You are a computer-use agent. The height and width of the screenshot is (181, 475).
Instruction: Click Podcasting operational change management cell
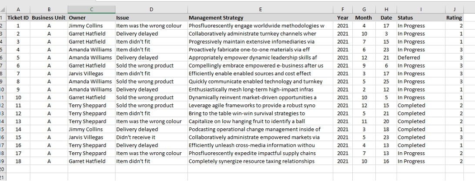coord(260,130)
